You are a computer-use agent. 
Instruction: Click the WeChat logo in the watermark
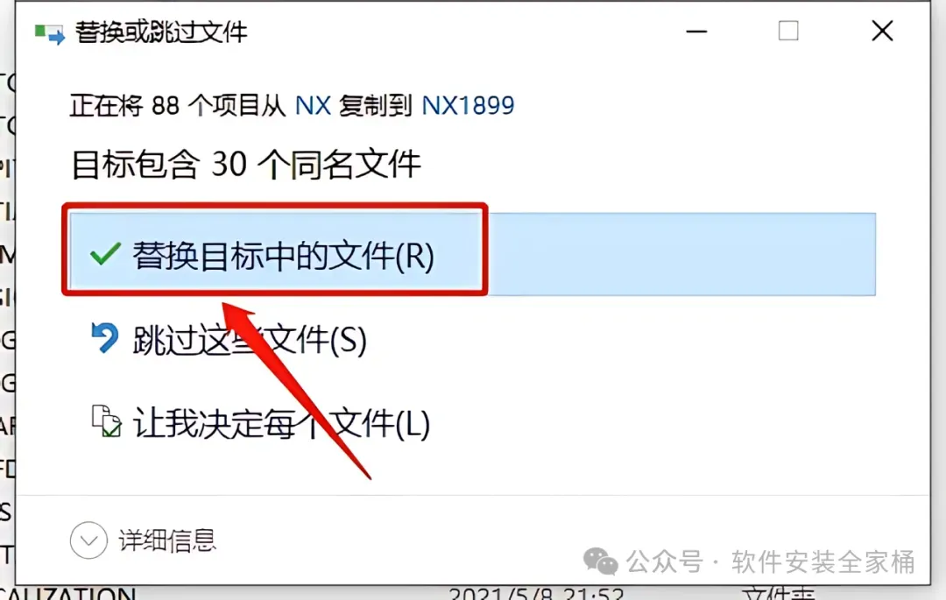600,562
